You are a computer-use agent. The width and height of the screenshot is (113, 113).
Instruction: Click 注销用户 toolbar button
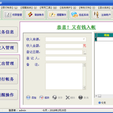102,15
